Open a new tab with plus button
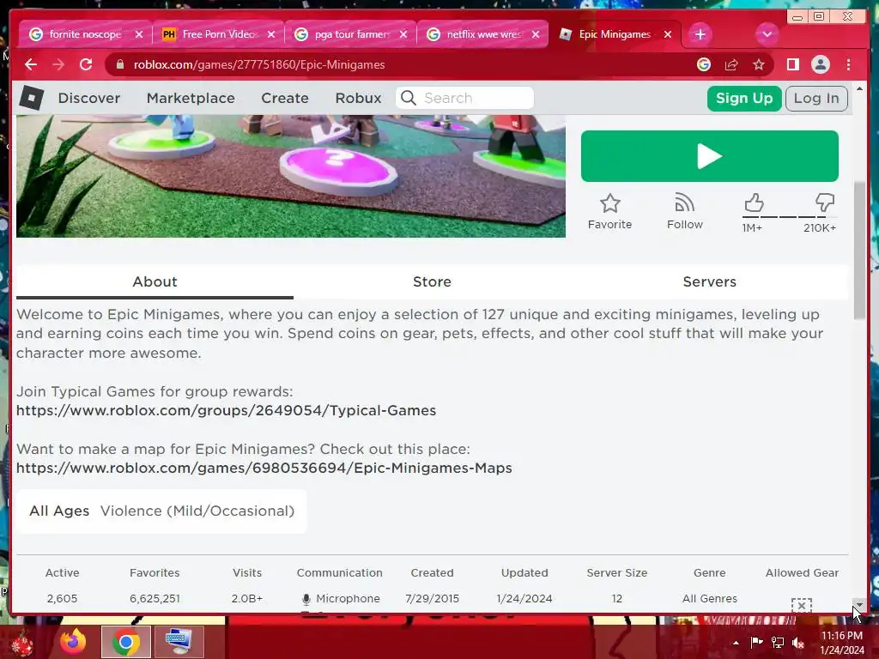This screenshot has width=879, height=659. (x=700, y=34)
